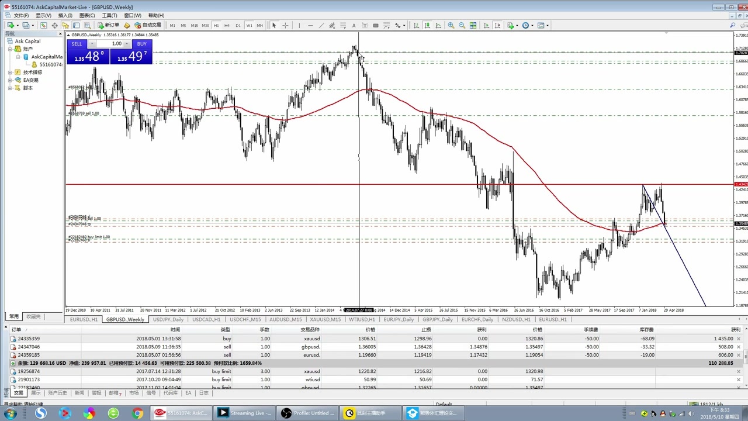Draw a horizontal line tool
Viewport: 748px width, 421px height.
pos(310,25)
